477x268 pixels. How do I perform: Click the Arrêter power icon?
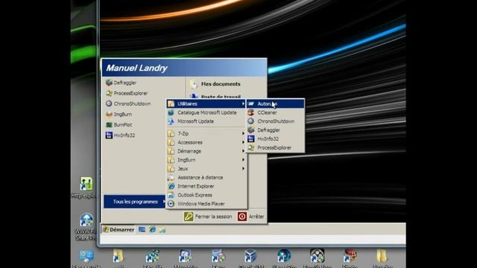[x=242, y=217]
